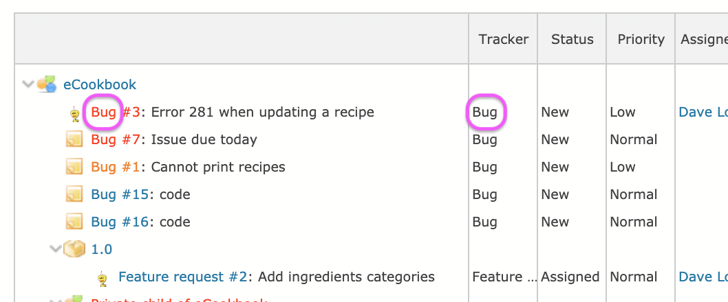Click the user icon beside Bug #3
The width and height of the screenshot is (728, 302).
[x=75, y=113]
